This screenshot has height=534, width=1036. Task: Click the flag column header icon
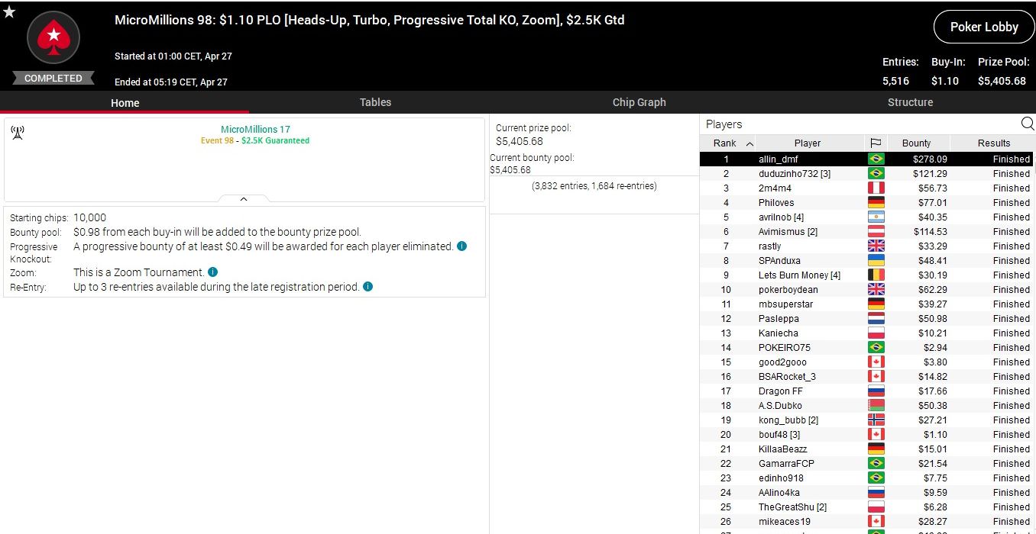(876, 143)
